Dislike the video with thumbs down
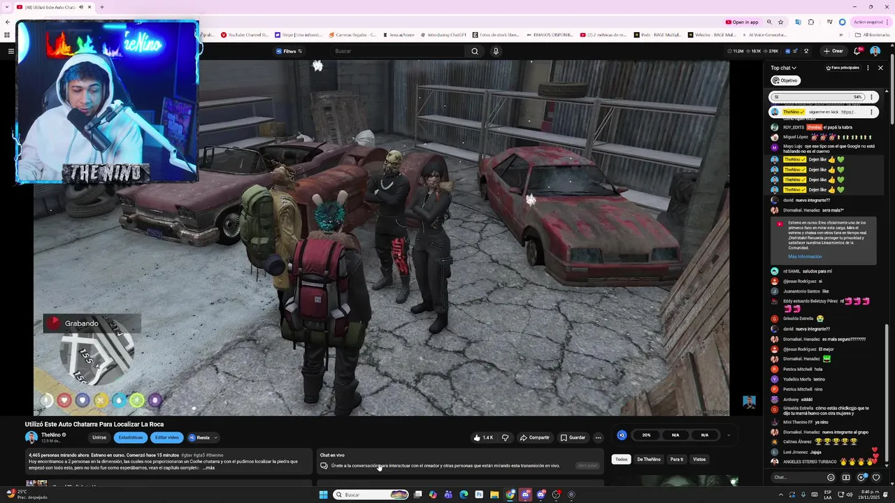This screenshot has height=503, width=895. click(505, 437)
